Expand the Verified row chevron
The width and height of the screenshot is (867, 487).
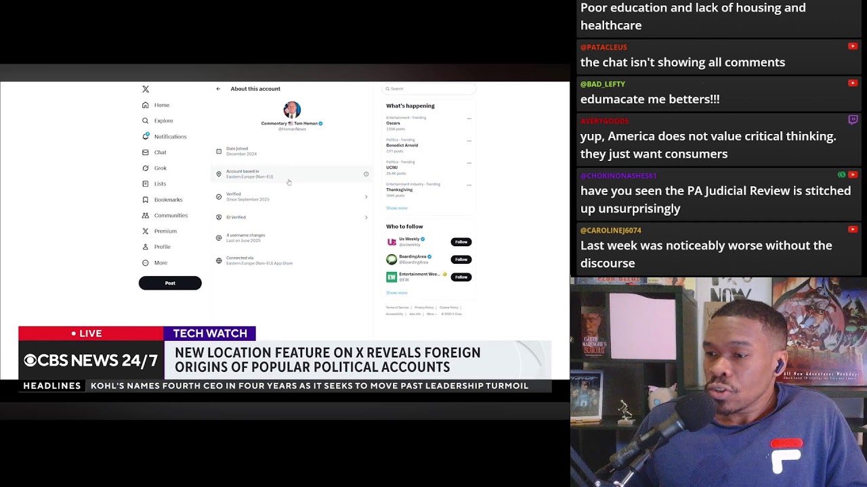(x=366, y=197)
